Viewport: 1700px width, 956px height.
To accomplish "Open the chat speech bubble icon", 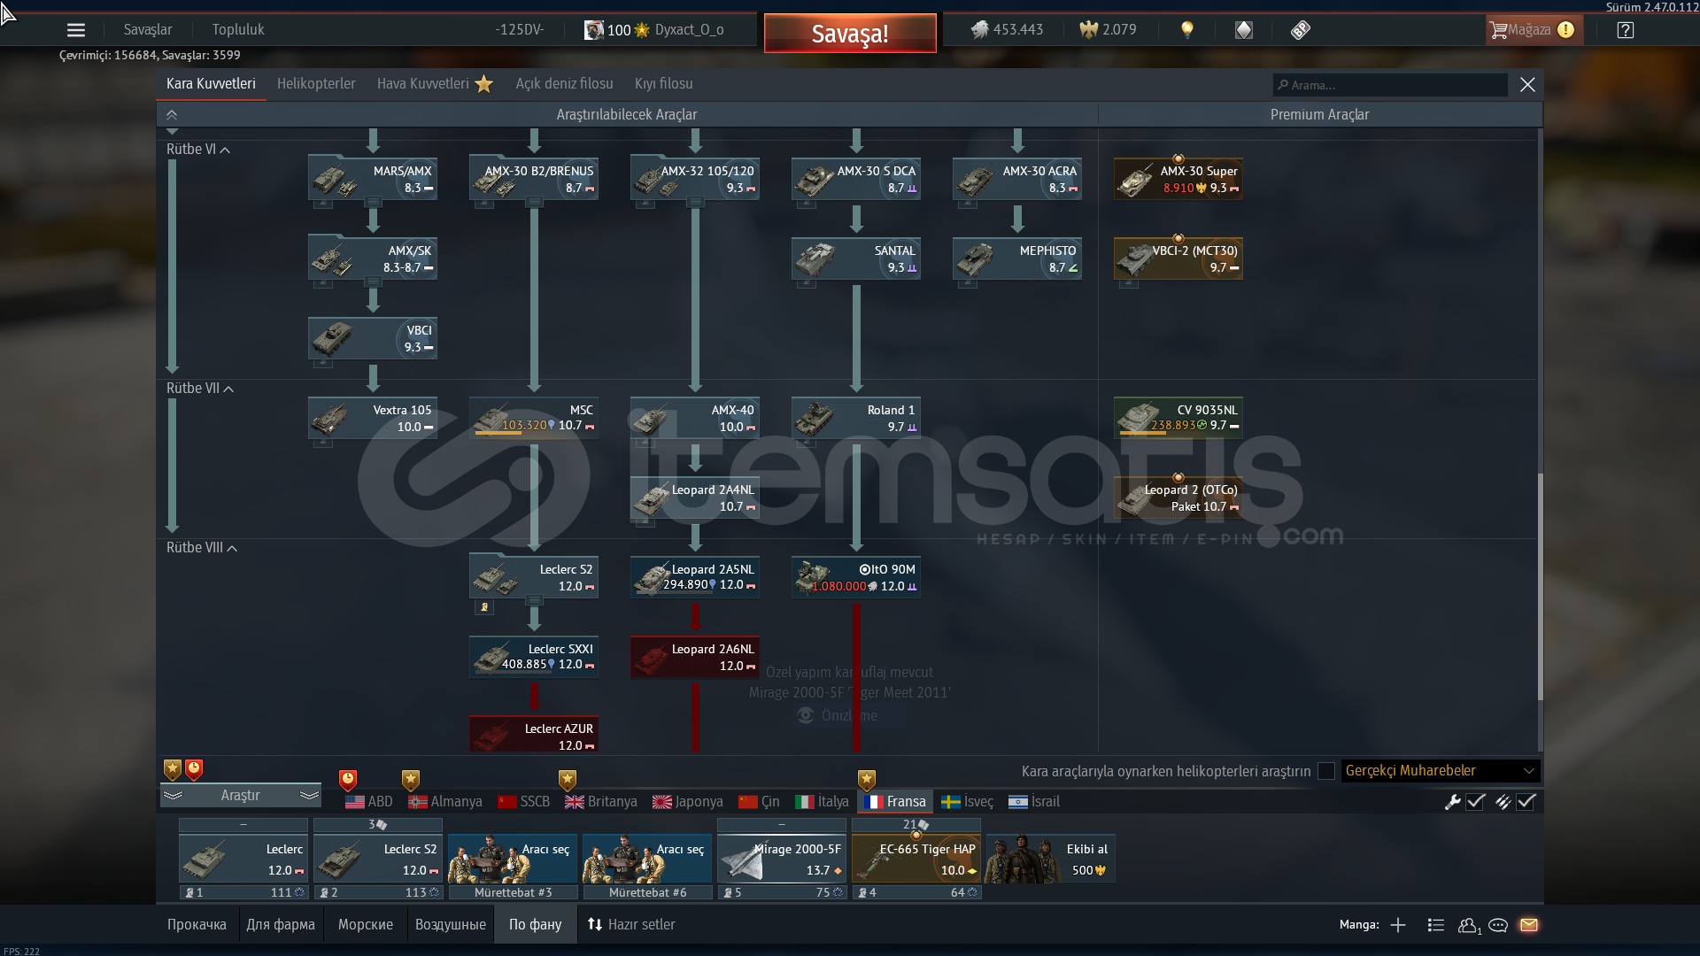I will (1498, 925).
